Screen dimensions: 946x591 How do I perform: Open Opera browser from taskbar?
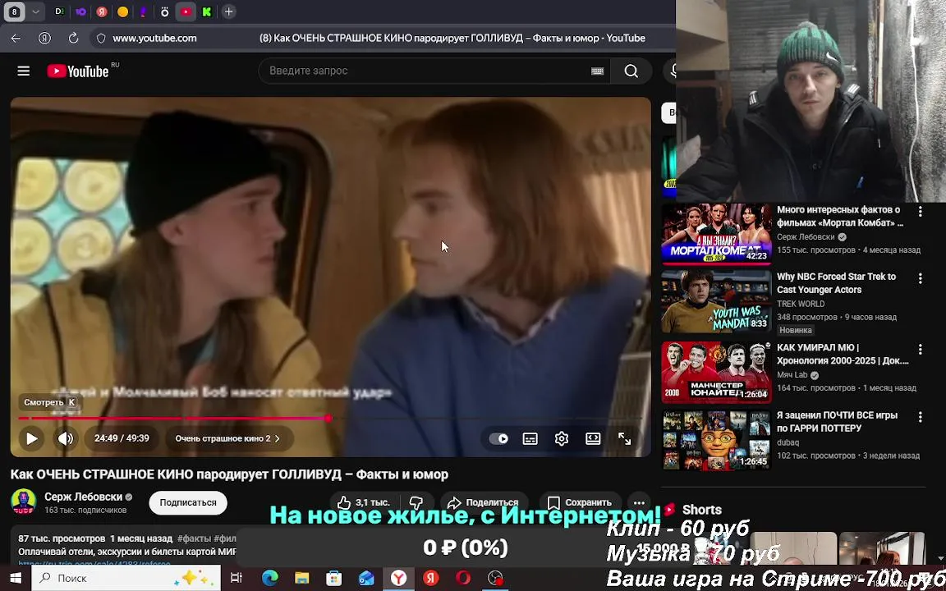tap(463, 579)
